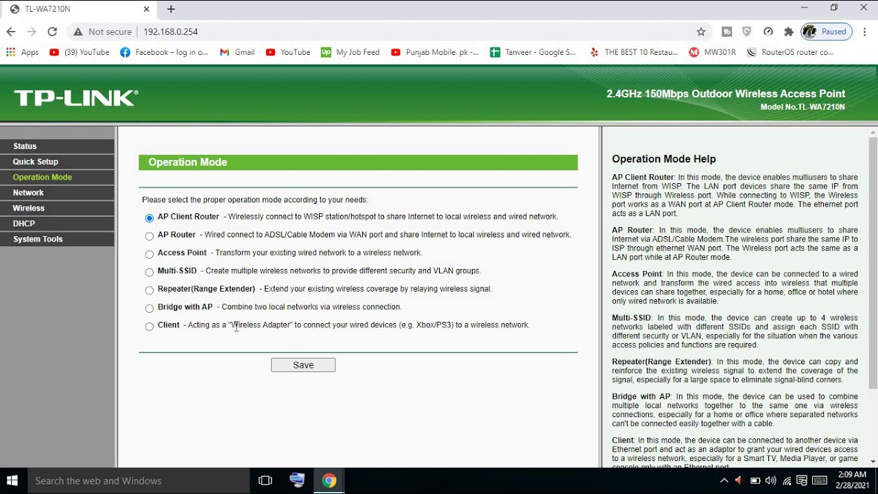Open the Facebook log in bookmark

[164, 52]
